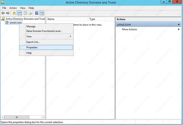The width and height of the screenshot is (183, 125).
Task: Select Raise Domain Functional Level option
Action: click(x=46, y=31)
